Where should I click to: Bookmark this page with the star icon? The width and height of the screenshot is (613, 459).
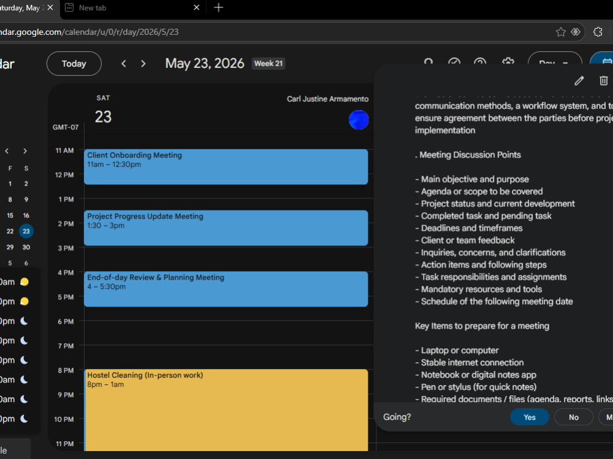coord(561,32)
